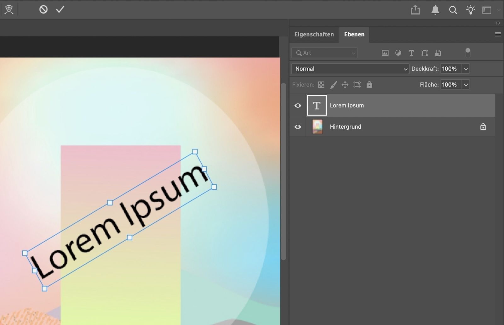Lock all with the padlock icon
This screenshot has width=504, height=325.
[x=369, y=85]
